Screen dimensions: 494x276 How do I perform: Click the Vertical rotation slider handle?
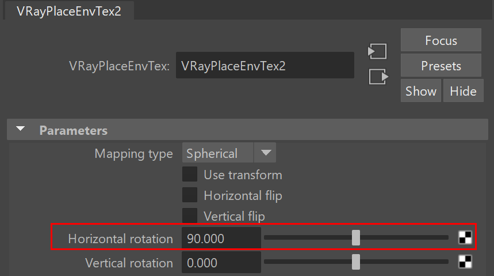point(356,262)
